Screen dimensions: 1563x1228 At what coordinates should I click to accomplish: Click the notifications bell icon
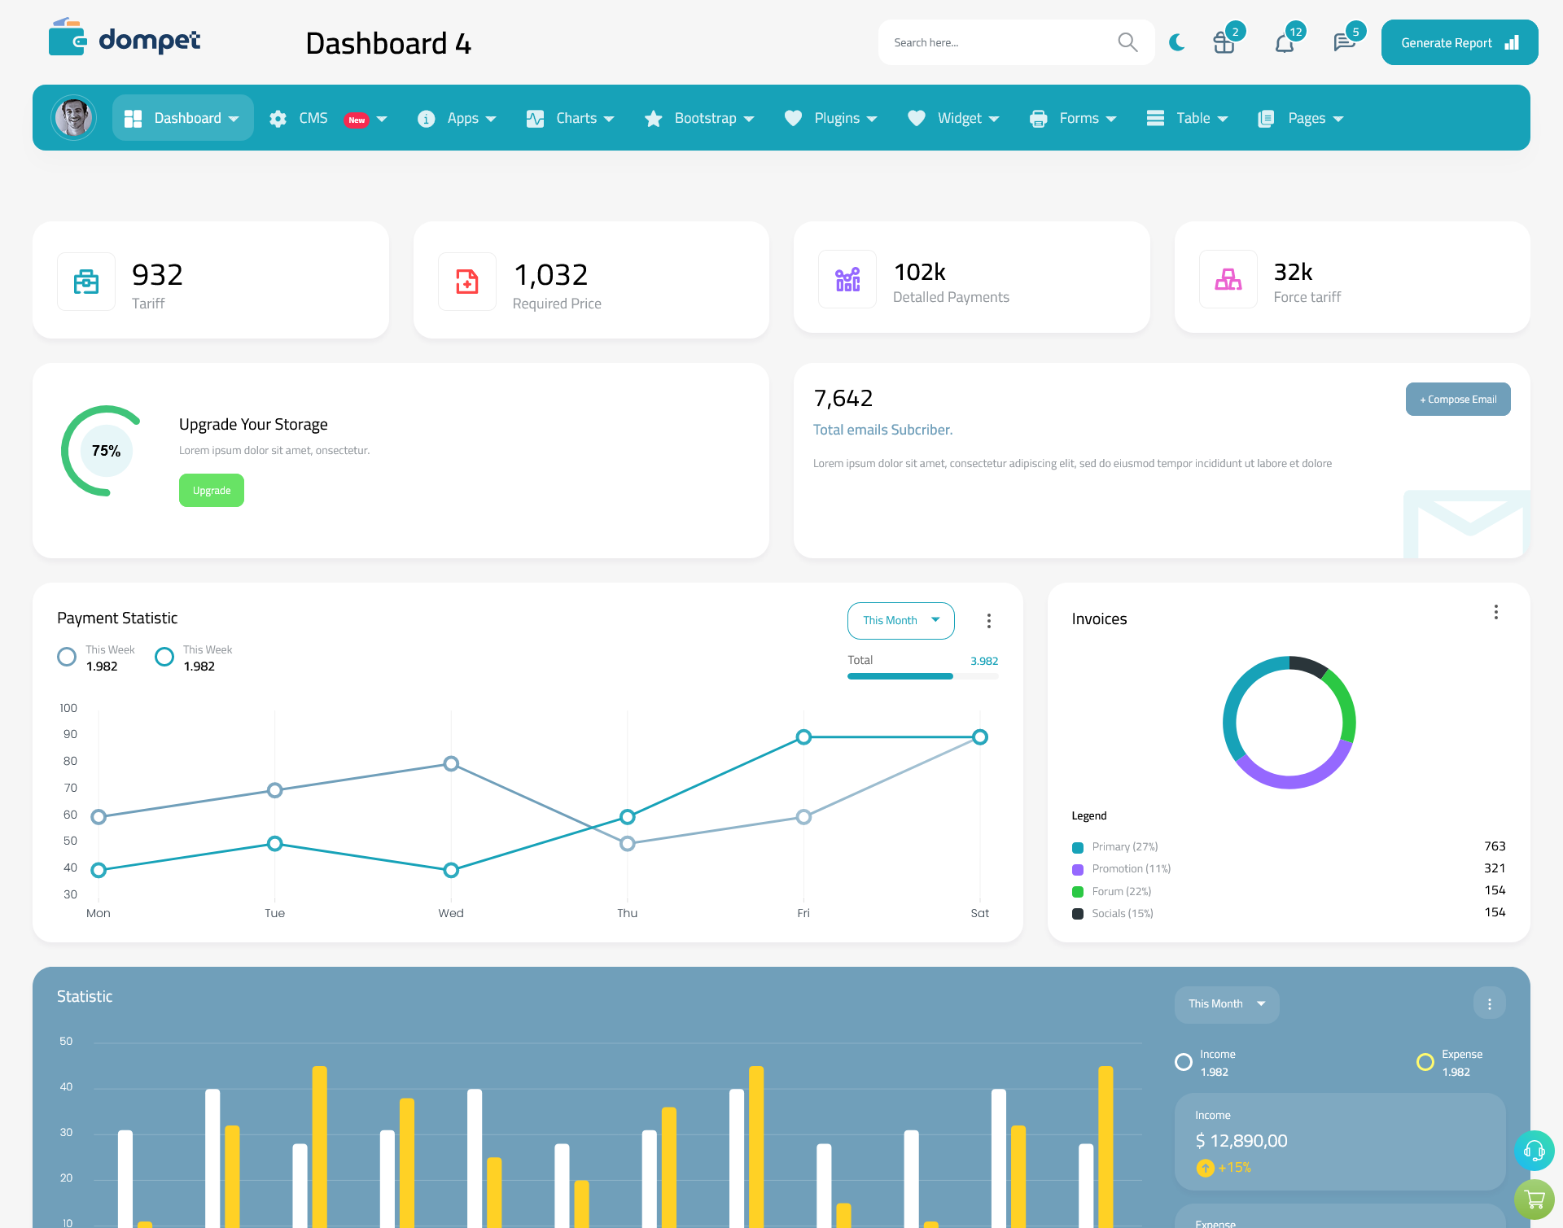(x=1284, y=42)
